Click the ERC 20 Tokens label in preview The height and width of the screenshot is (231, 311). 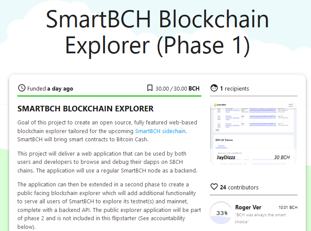pyautogui.click(x=224, y=140)
